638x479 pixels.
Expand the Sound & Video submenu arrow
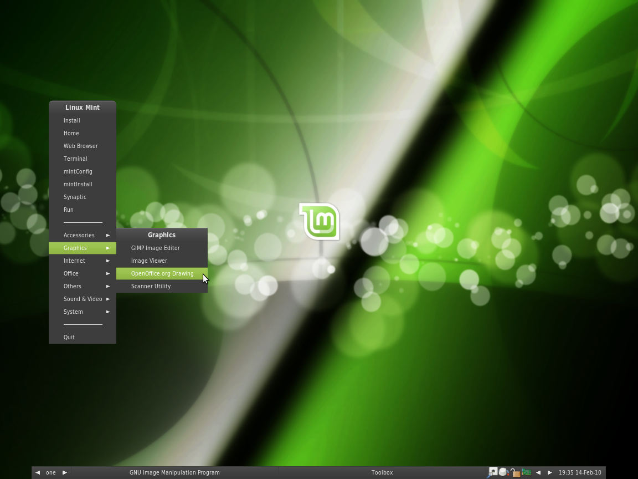108,299
